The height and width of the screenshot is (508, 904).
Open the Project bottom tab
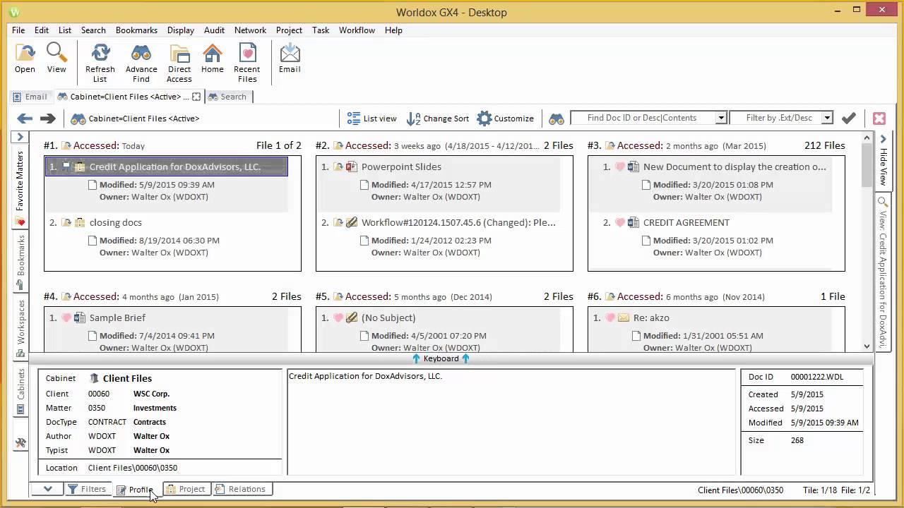click(185, 489)
